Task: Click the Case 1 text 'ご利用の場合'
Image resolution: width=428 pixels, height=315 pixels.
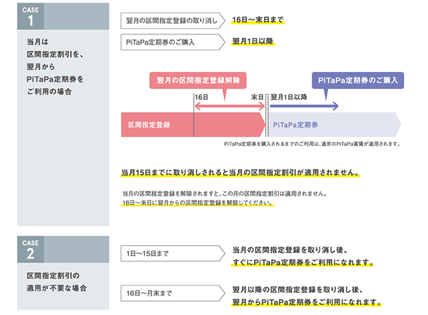Action: [x=49, y=92]
